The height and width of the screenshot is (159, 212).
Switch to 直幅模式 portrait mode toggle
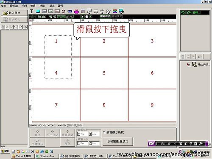(x=117, y=17)
